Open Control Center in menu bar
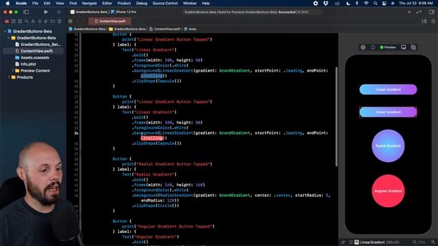 click(x=384, y=3)
